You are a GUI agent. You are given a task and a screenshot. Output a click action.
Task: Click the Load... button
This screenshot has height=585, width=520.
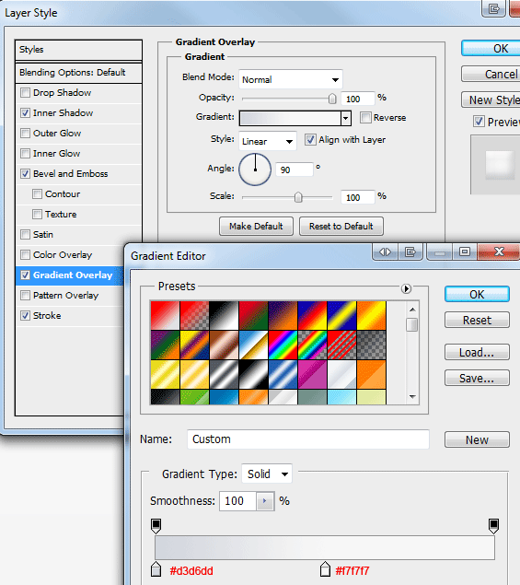coord(477,352)
